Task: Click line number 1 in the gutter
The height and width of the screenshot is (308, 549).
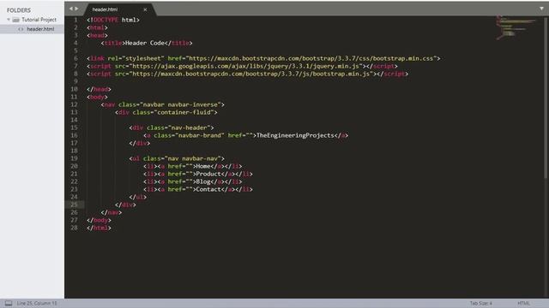Action: point(75,20)
